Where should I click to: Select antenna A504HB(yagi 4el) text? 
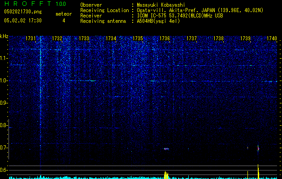pos(158,21)
